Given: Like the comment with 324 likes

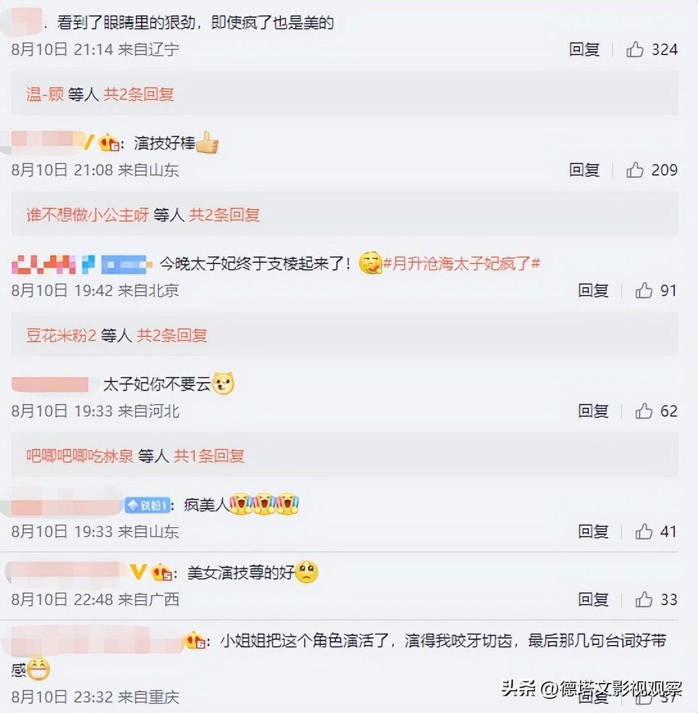Looking at the screenshot, I should 634,49.
